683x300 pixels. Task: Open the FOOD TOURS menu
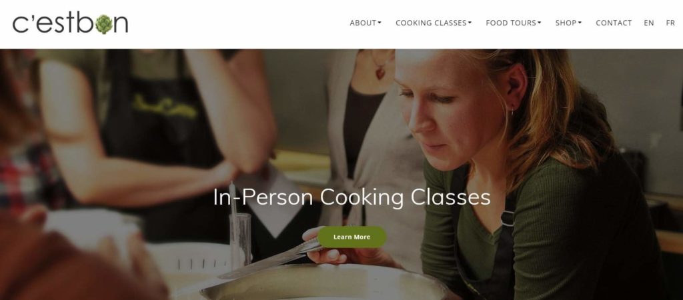click(513, 23)
